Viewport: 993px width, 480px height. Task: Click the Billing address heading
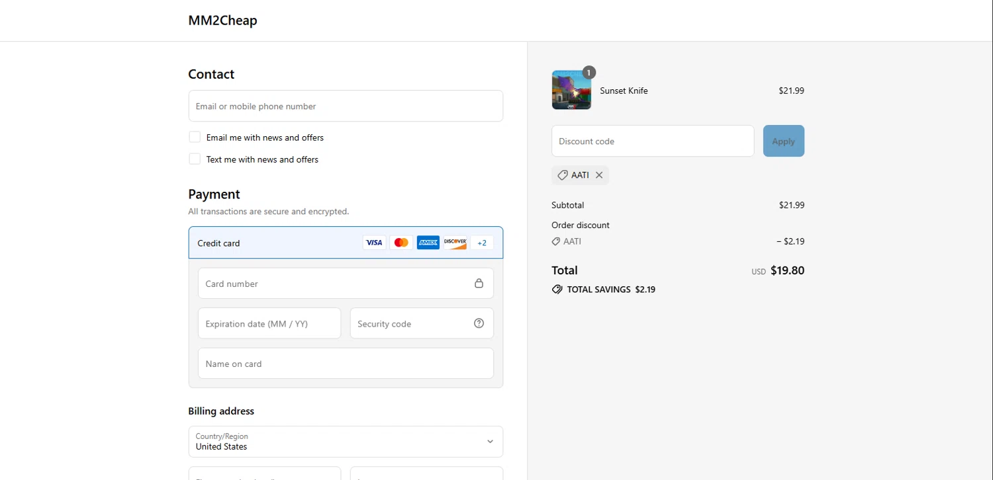point(221,411)
